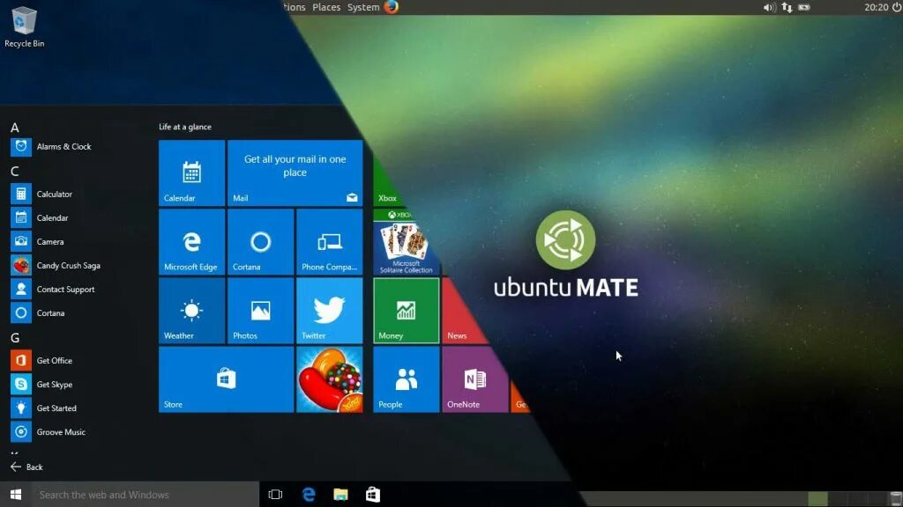Jump to letter C section header
Image resolution: width=903 pixels, height=507 pixels.
pos(15,172)
